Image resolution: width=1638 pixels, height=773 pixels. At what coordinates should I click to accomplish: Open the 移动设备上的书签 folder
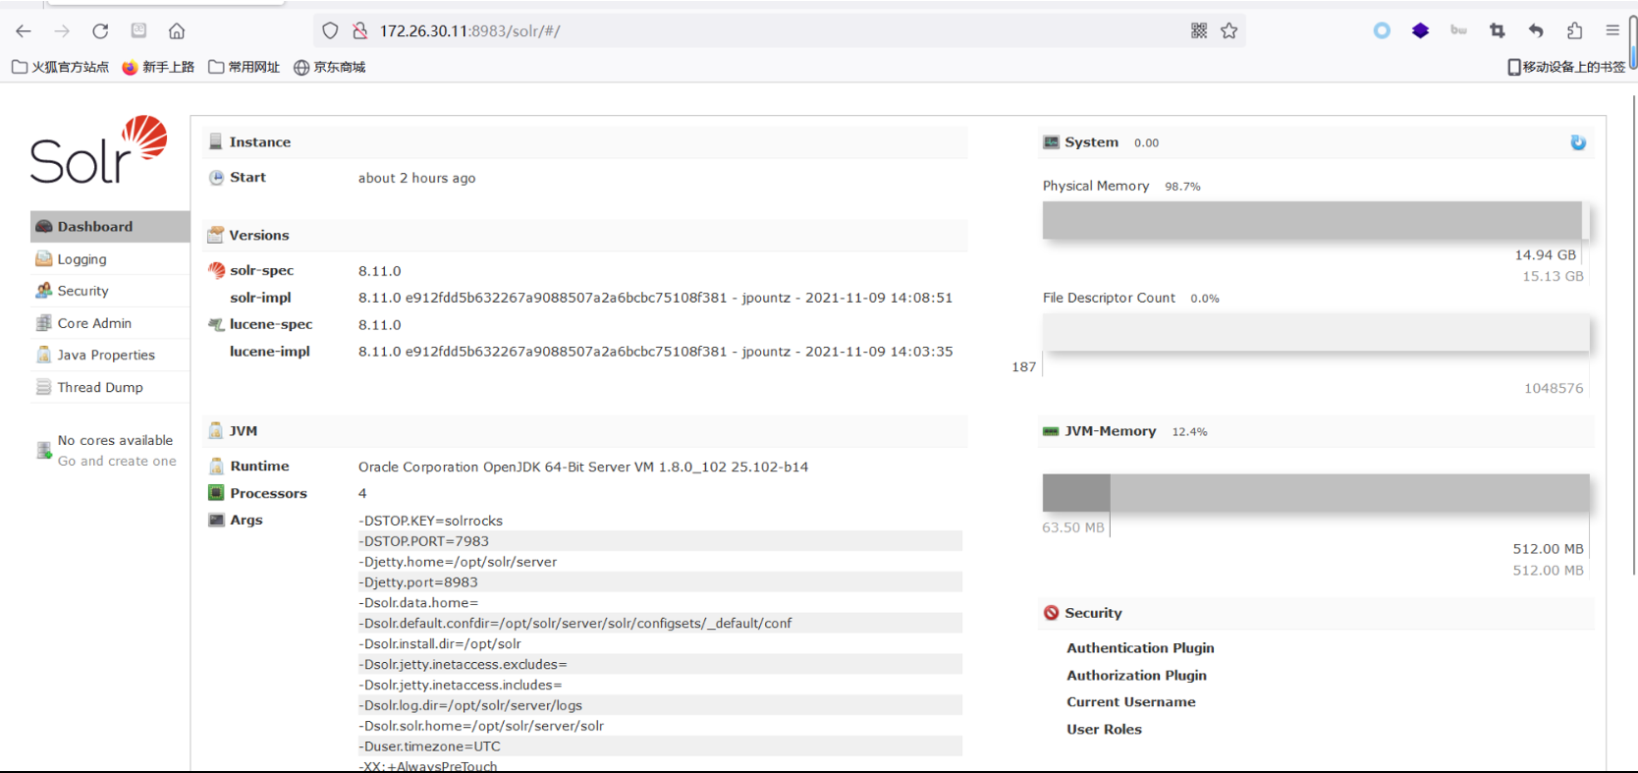[1566, 67]
